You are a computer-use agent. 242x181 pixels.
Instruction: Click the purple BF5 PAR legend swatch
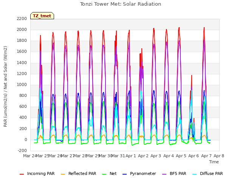[164, 174]
